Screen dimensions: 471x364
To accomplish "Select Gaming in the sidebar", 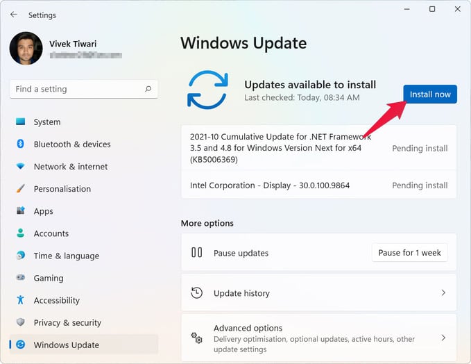I will (x=49, y=278).
